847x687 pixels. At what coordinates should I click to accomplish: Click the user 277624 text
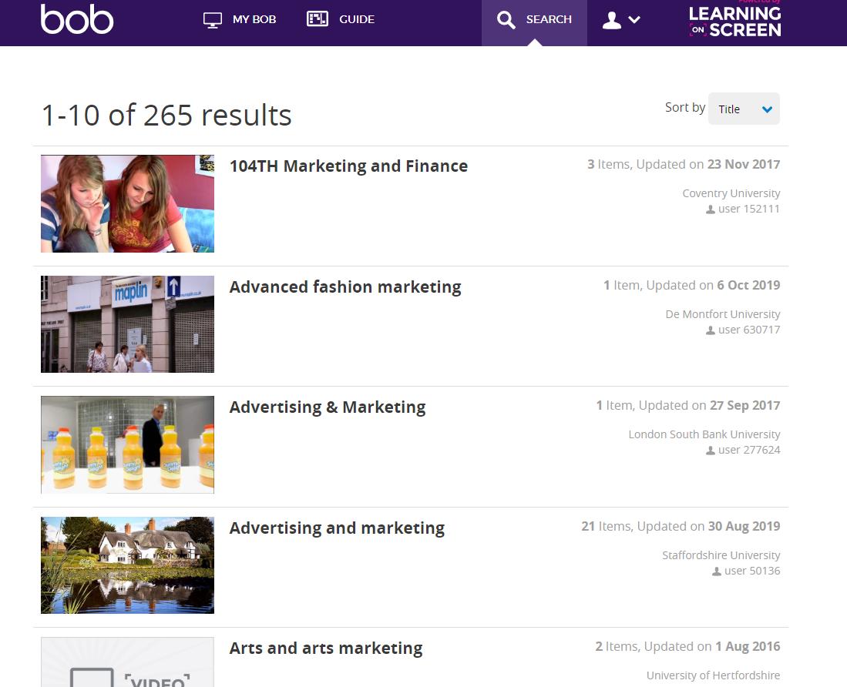[749, 450]
